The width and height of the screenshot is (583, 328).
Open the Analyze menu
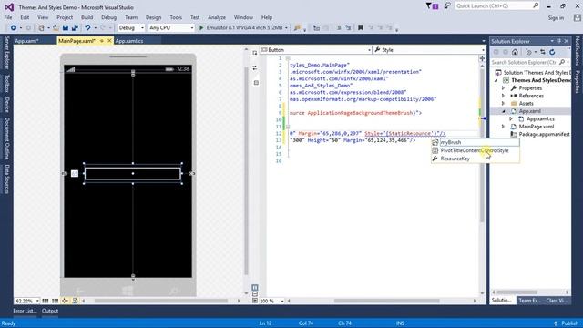(217, 17)
